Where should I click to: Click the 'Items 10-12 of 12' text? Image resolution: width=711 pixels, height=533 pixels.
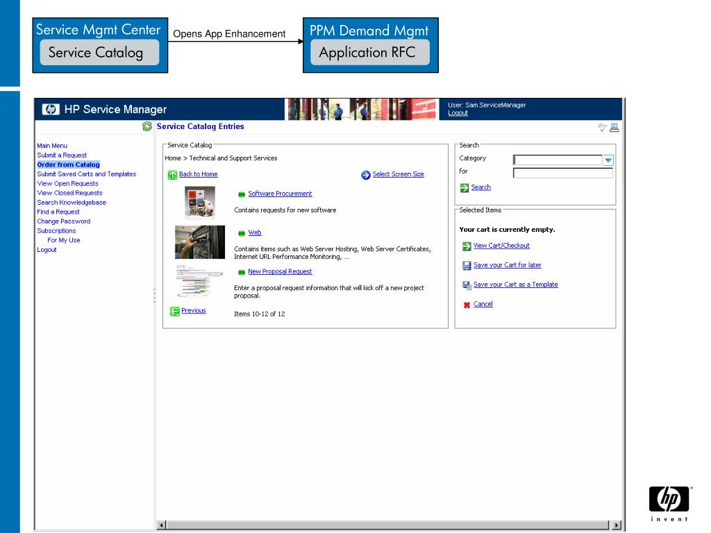(x=260, y=314)
